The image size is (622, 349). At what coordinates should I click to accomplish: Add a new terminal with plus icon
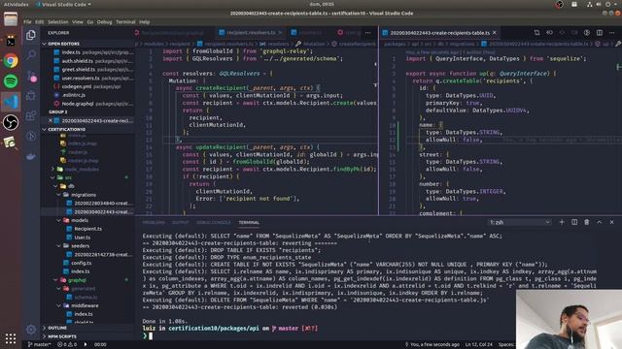point(562,222)
